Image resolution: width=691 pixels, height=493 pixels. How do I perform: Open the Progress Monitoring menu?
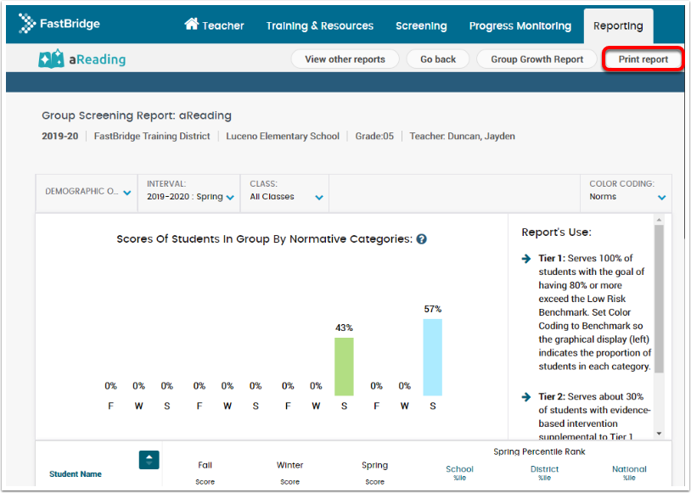click(x=520, y=26)
